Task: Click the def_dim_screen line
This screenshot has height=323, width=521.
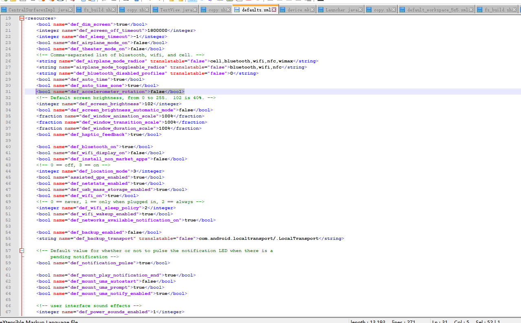Action: click(x=92, y=24)
